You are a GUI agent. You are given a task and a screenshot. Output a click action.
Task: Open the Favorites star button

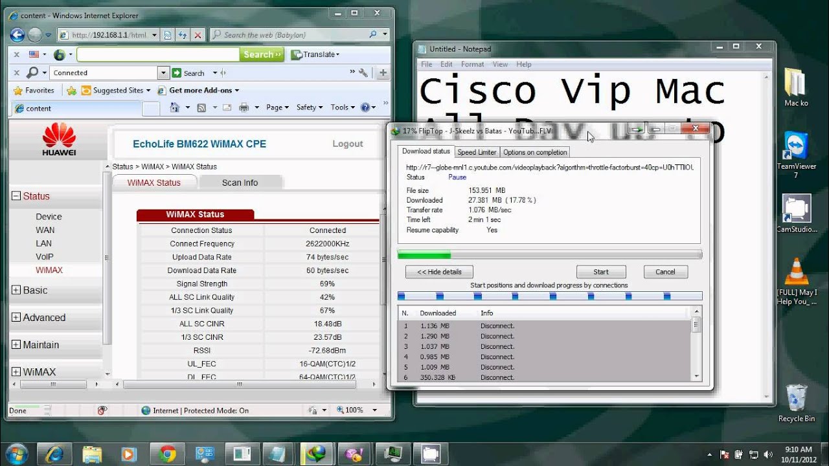point(34,91)
